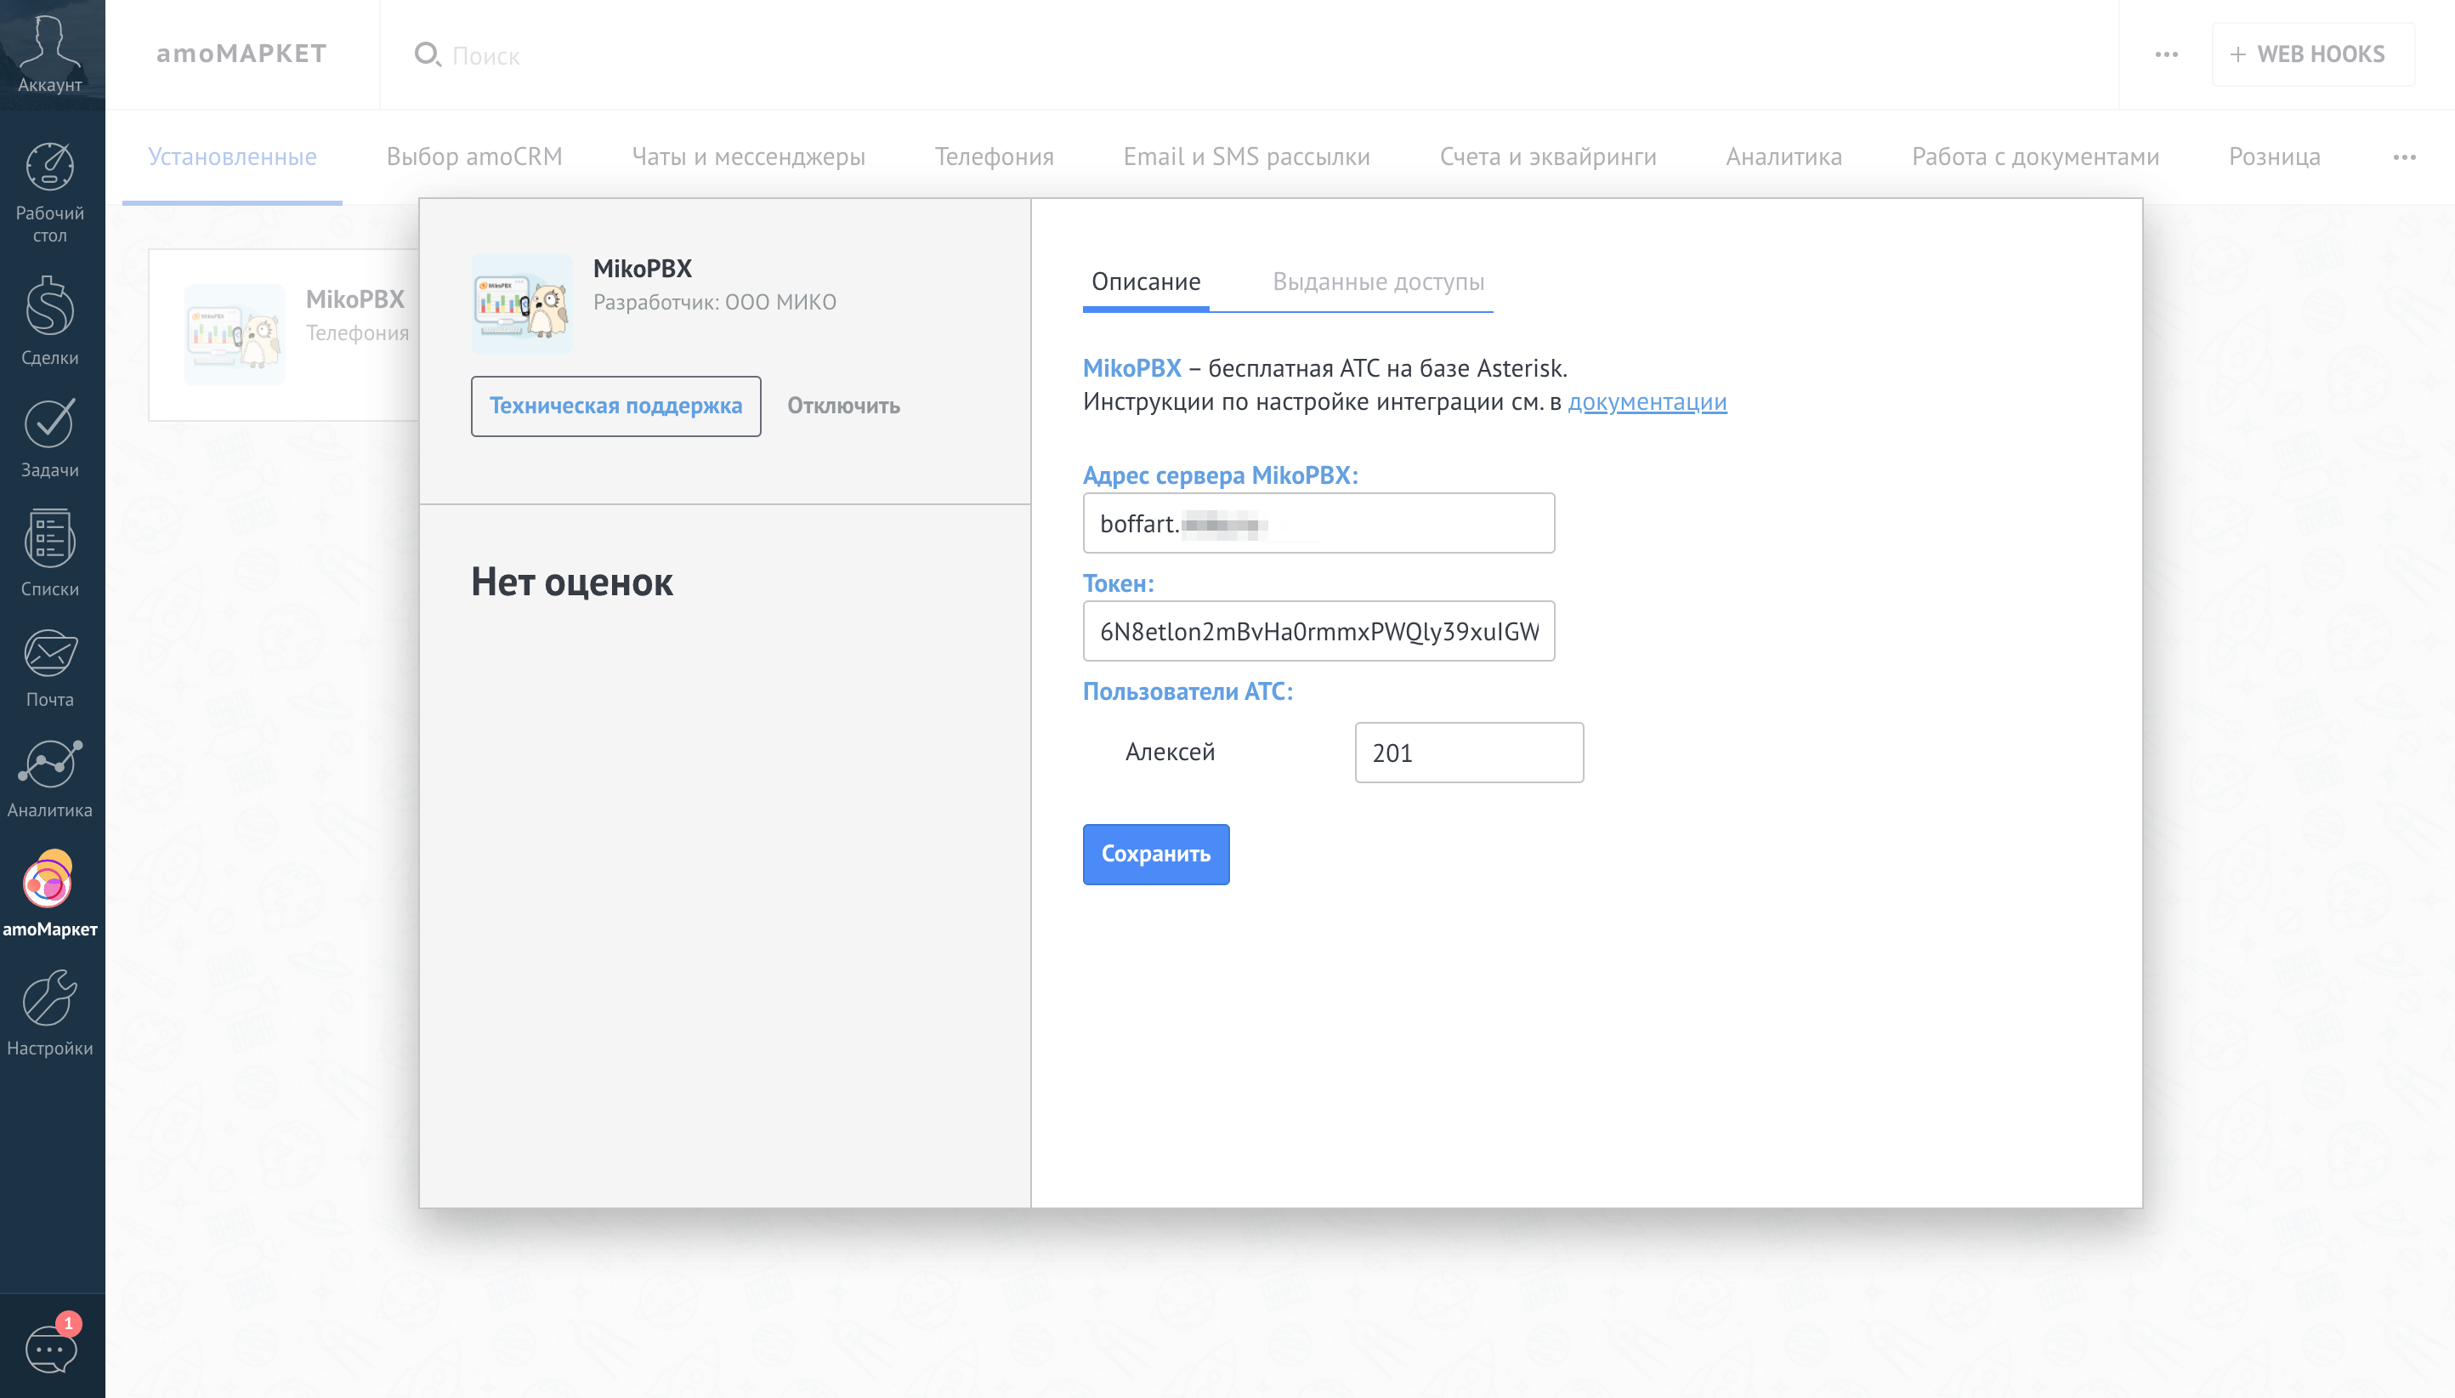Viewport: 2455px width, 1398px height.
Task: Open the Mail (Почта) envelope icon
Action: (x=50, y=655)
